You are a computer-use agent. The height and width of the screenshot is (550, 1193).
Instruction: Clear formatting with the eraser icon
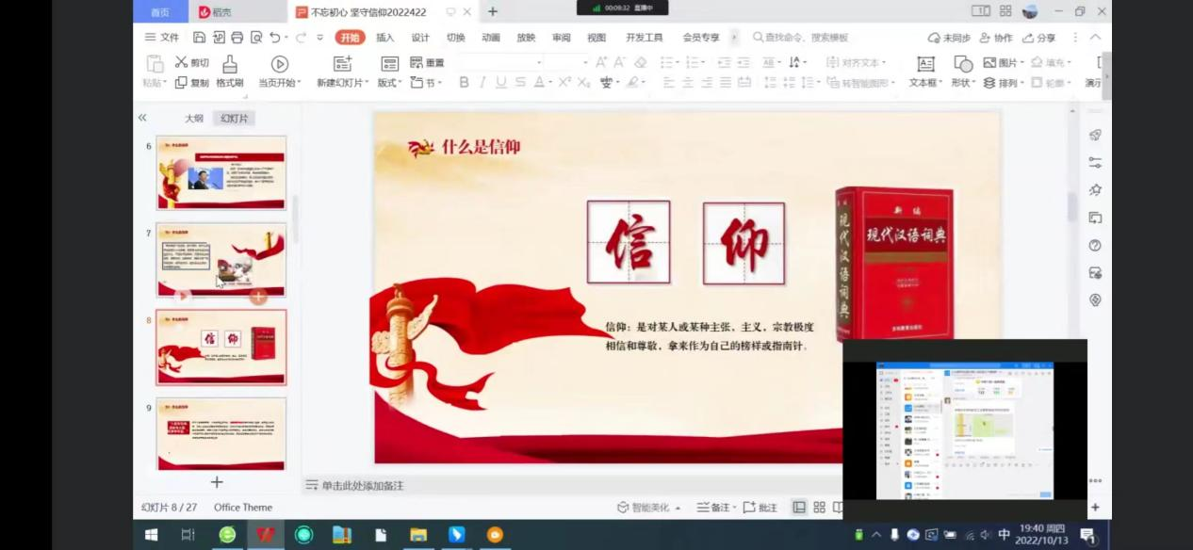[x=641, y=62]
